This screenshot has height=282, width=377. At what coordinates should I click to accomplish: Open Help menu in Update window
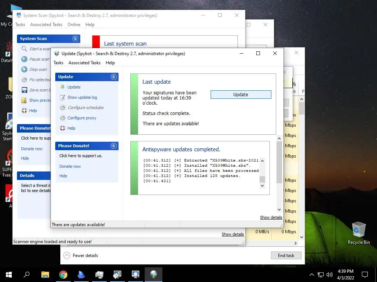click(x=110, y=62)
